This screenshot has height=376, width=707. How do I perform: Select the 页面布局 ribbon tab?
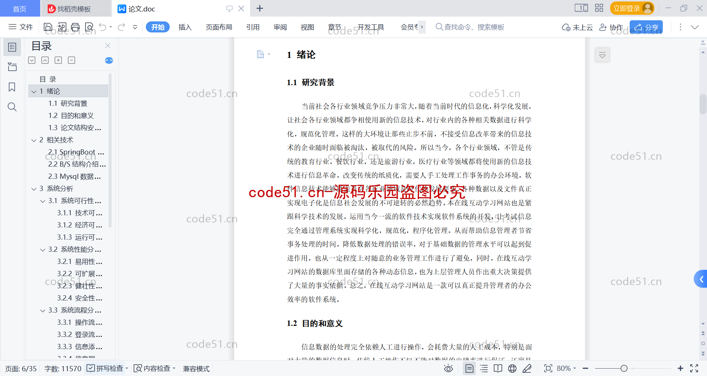(219, 27)
